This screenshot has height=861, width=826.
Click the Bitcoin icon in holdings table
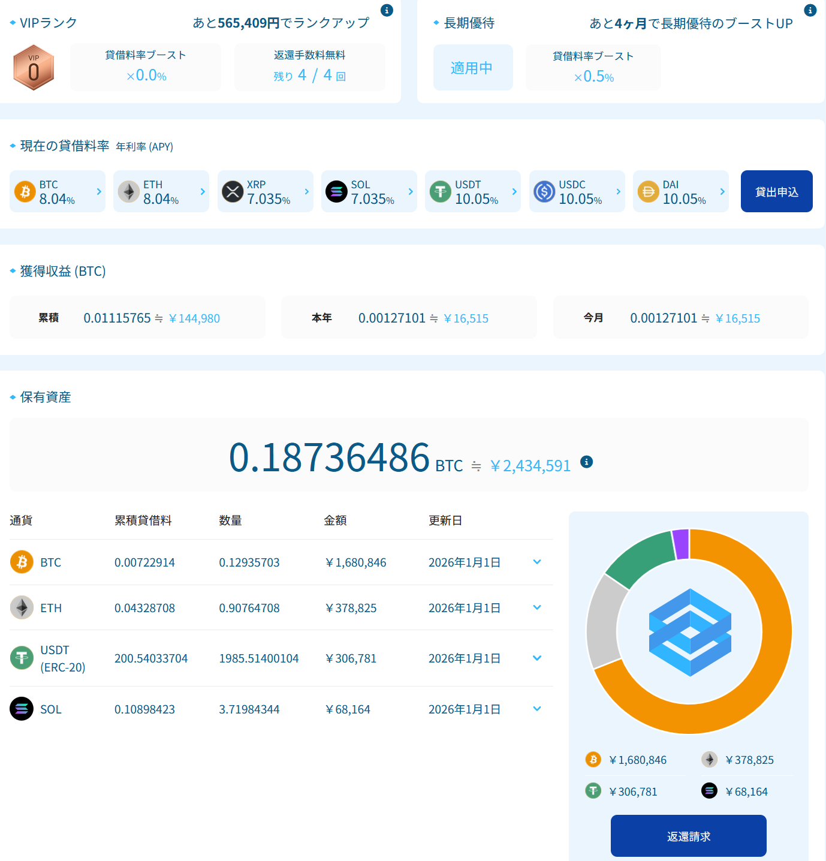[22, 562]
